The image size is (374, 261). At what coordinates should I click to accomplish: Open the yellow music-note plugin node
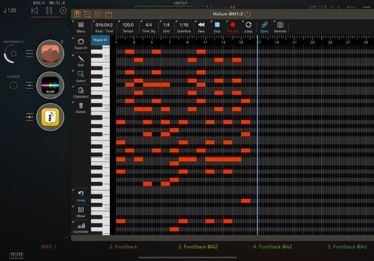pyautogui.click(x=50, y=117)
